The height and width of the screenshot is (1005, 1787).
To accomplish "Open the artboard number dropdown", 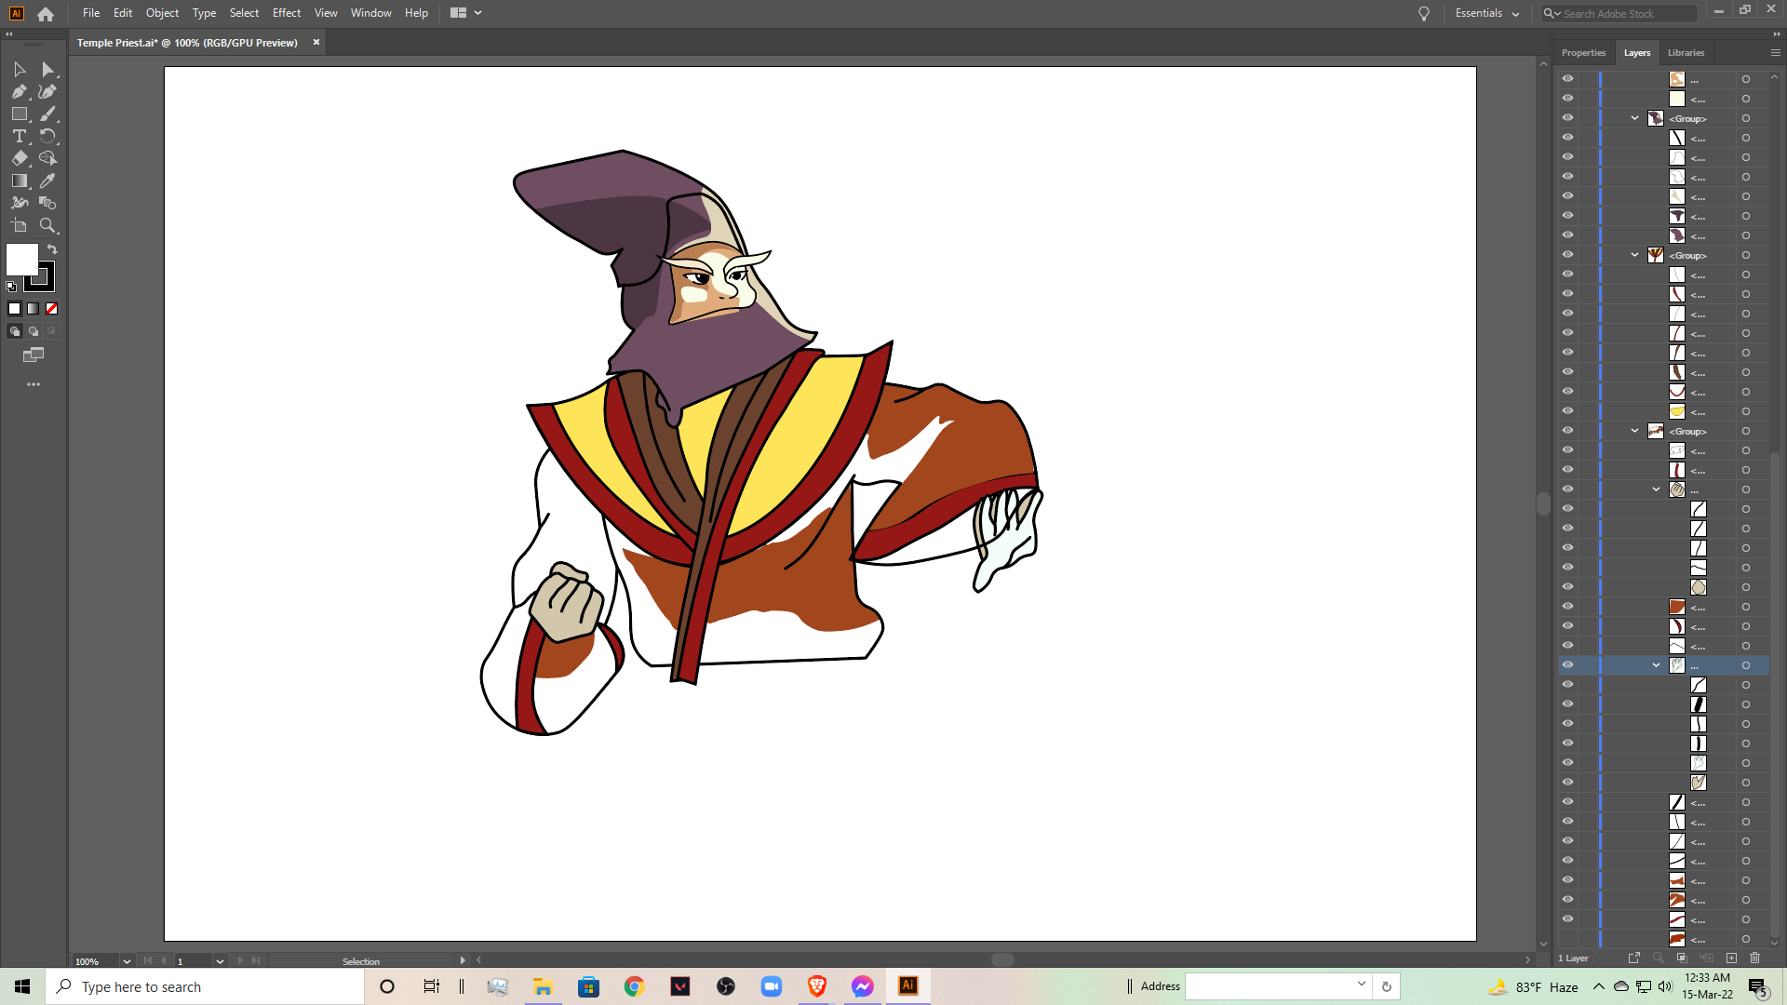I will click(x=220, y=961).
